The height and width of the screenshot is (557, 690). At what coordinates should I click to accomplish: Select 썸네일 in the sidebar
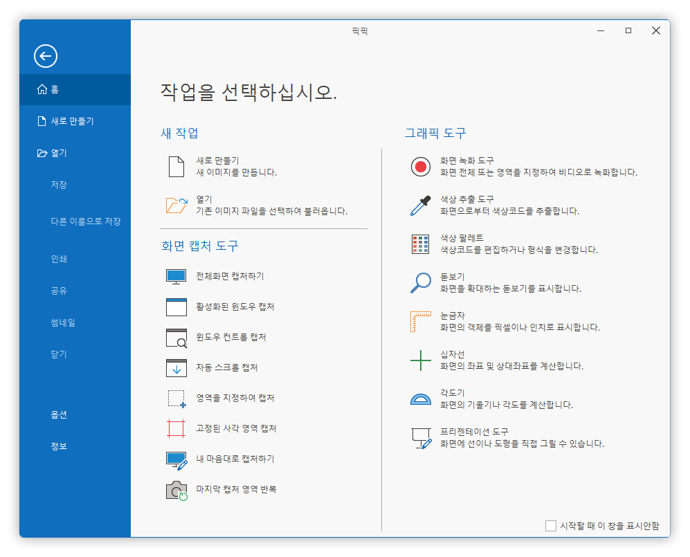(63, 322)
